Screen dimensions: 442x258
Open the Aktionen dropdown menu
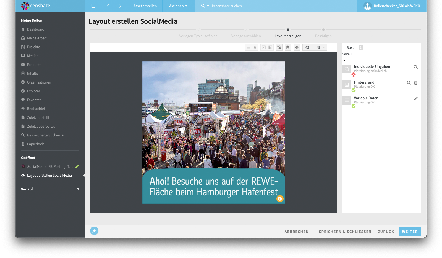point(178,6)
